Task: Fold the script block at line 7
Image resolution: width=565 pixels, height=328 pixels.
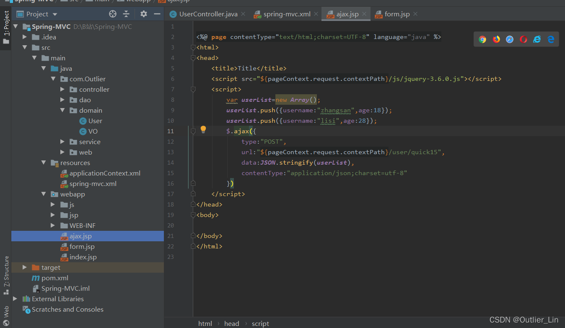Action: tap(193, 89)
